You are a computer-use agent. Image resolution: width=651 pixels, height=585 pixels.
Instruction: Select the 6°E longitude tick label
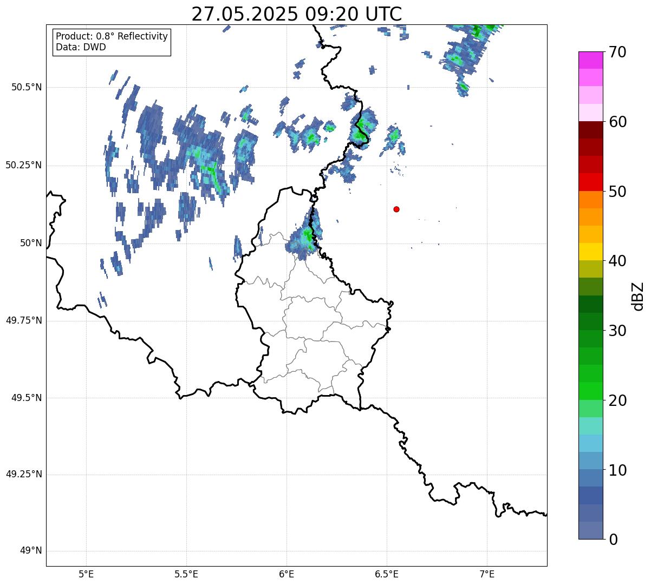pos(287,574)
